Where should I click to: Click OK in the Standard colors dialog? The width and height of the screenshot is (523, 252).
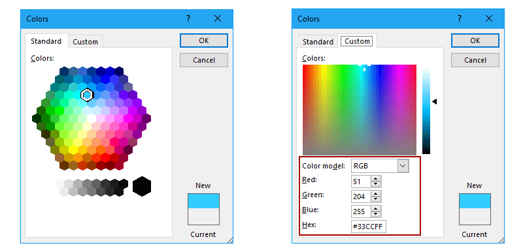point(204,40)
